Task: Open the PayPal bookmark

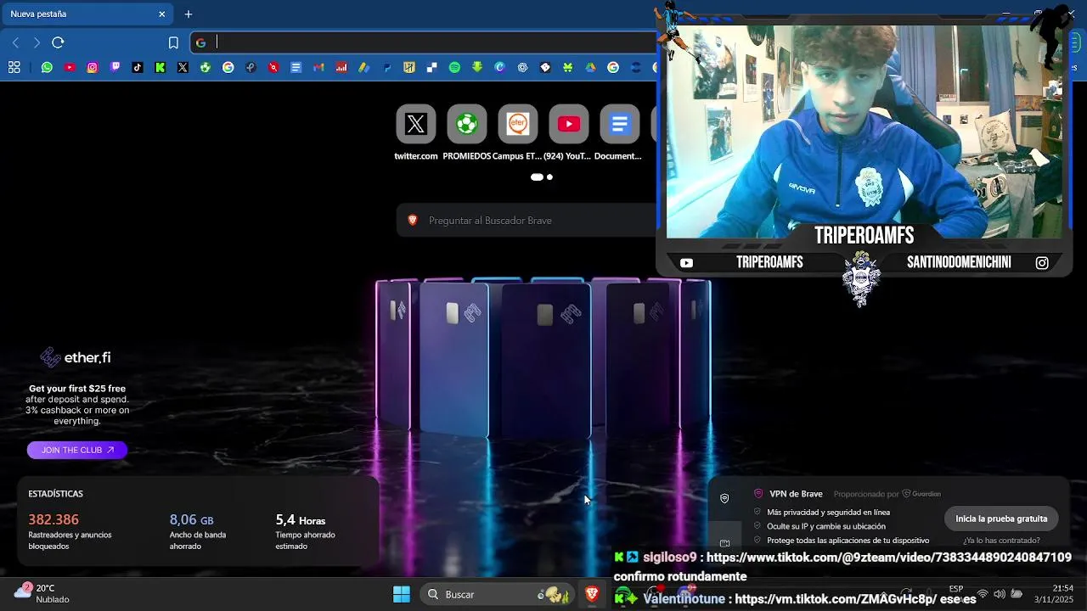Action: [386, 67]
